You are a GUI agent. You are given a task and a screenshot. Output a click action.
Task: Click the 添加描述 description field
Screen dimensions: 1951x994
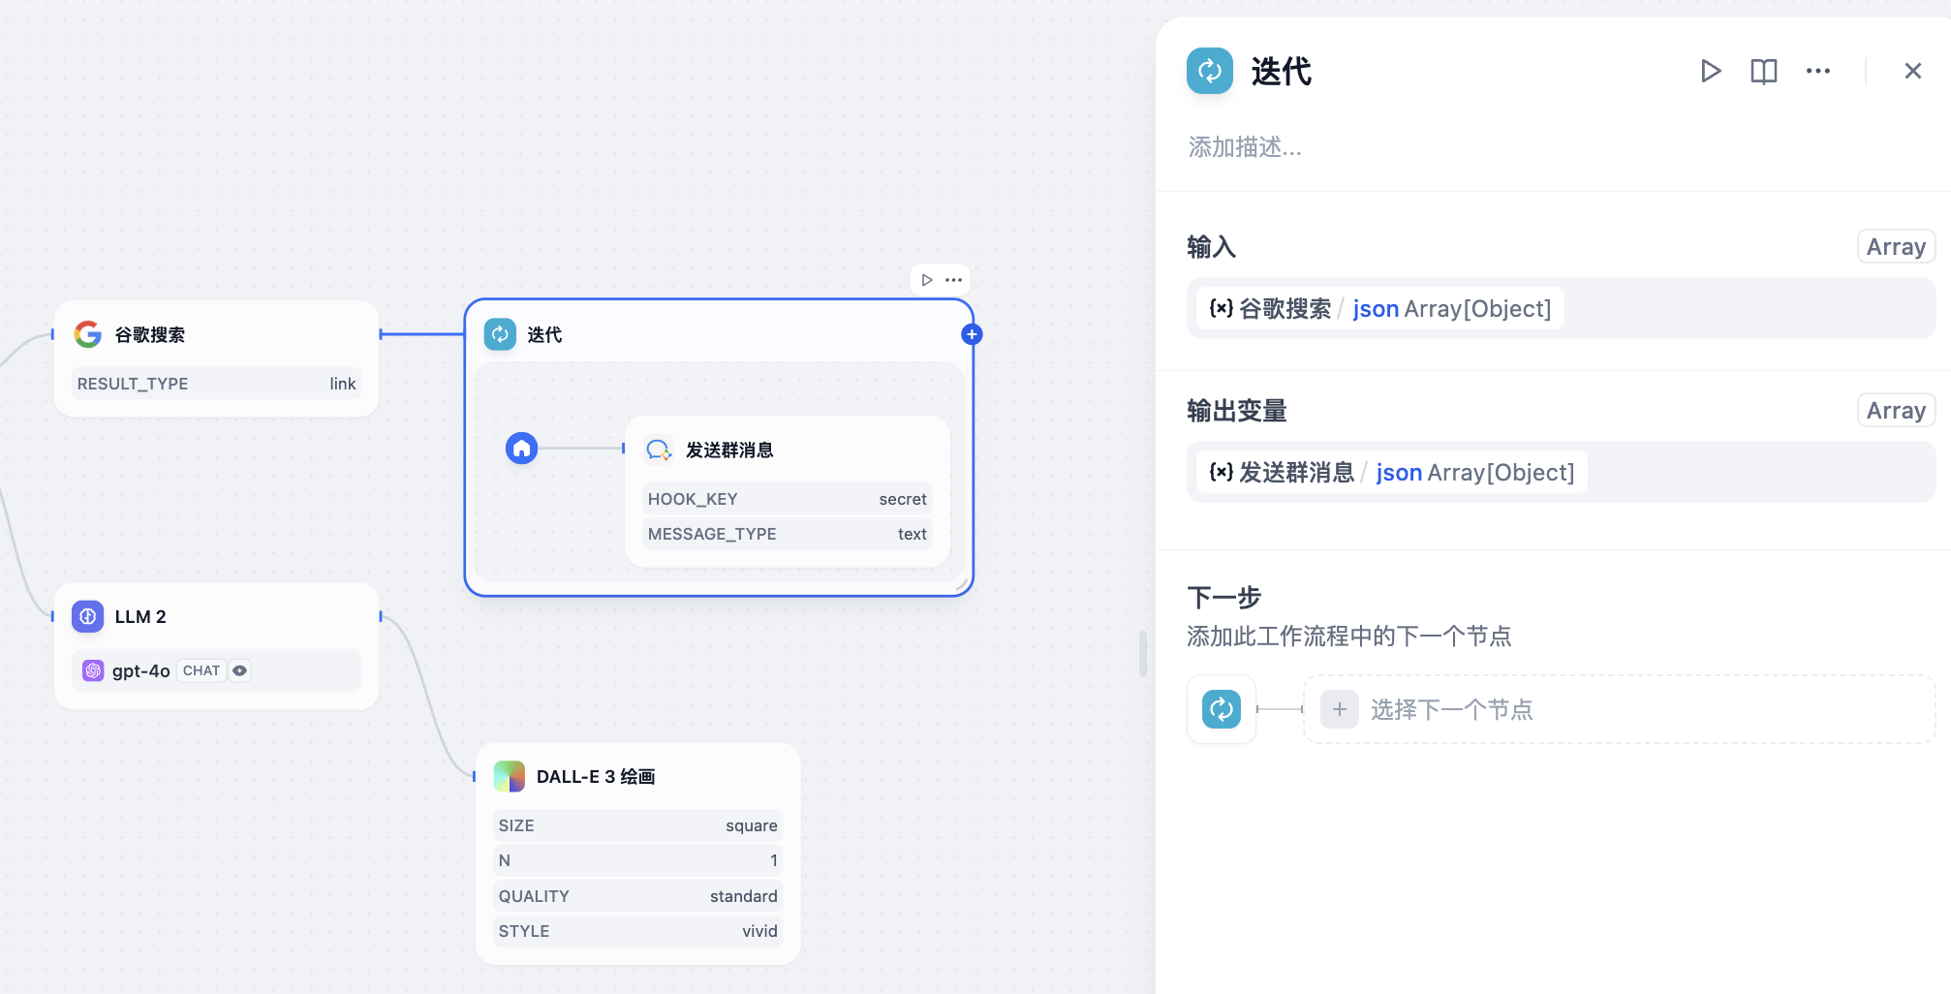[1245, 147]
